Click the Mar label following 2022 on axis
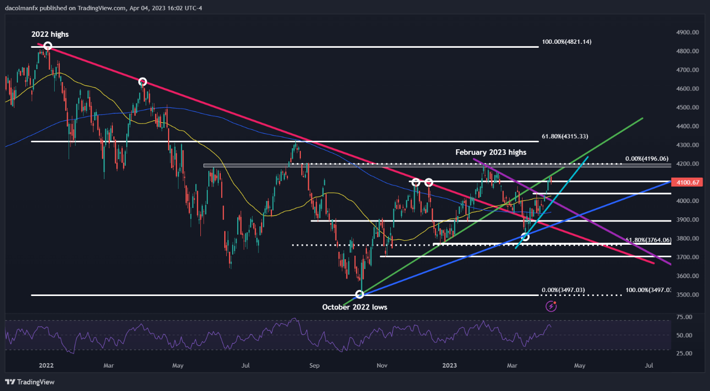The width and height of the screenshot is (710, 391). 109,366
